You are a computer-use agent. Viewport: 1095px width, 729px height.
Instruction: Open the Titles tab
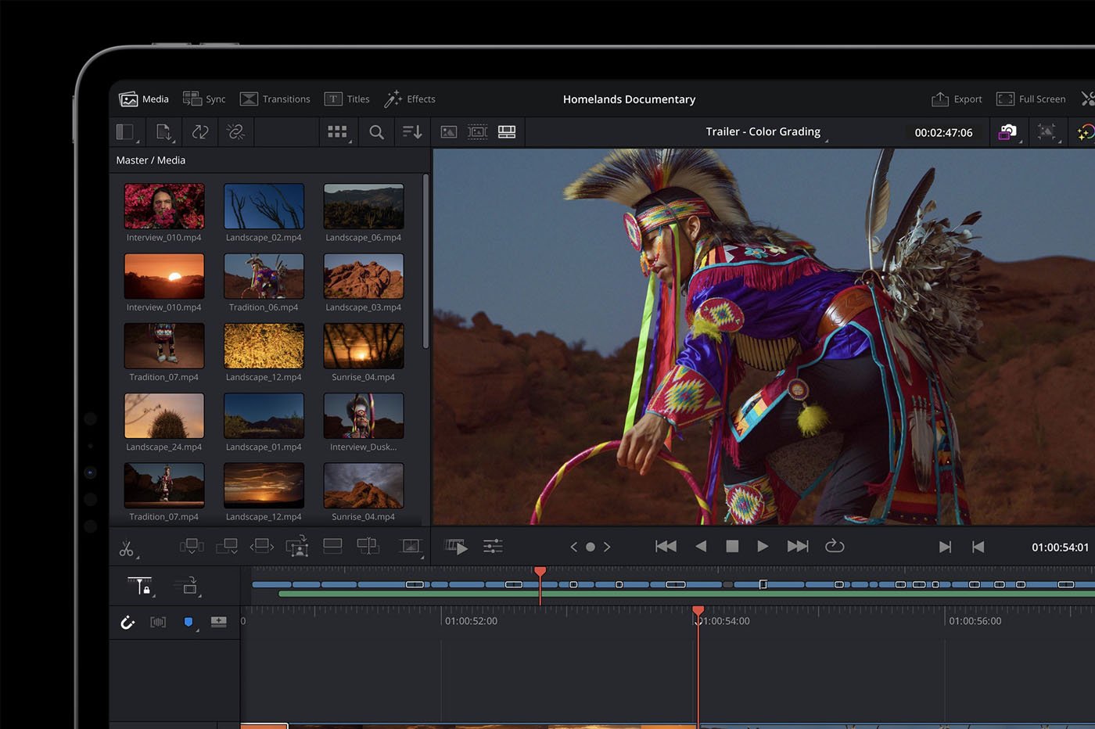[347, 99]
